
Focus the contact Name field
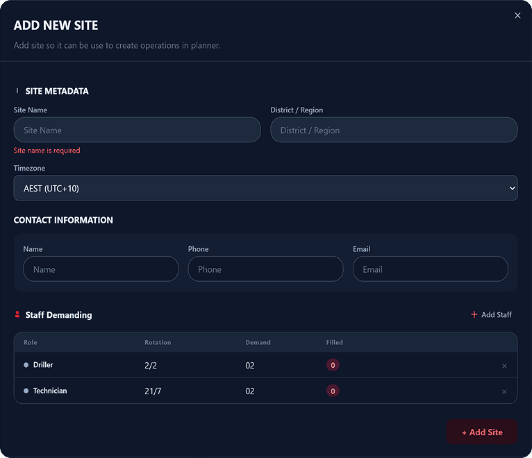pos(101,269)
